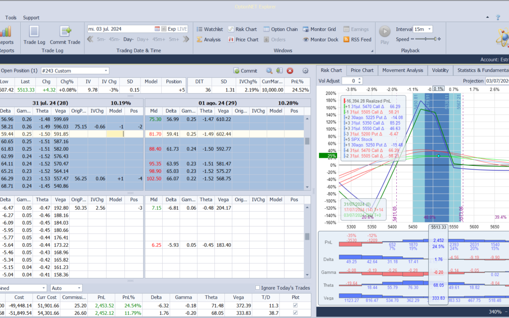Click the PnL% column header in summary grid
The height and width of the screenshot is (318, 509).
(x=129, y=297)
